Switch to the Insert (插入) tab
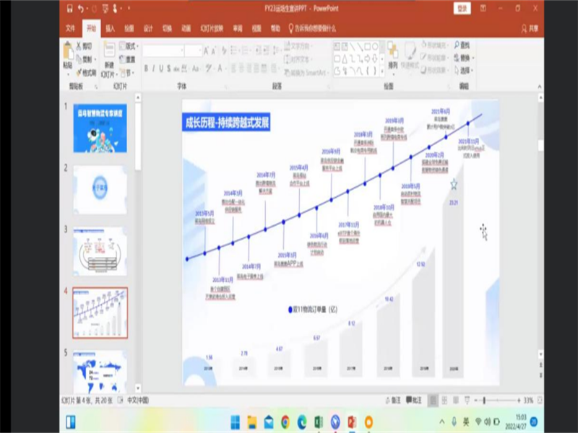The width and height of the screenshot is (578, 433). point(110,29)
